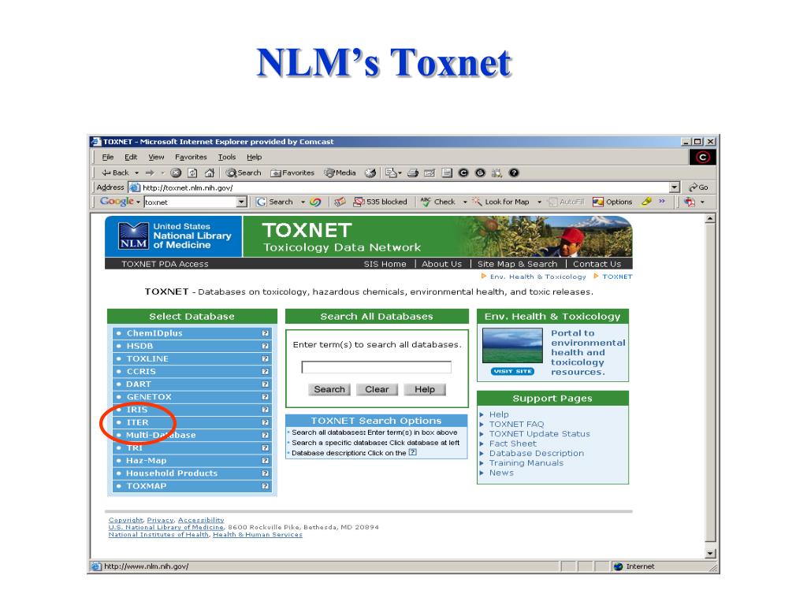Click the Google toolbar Search button

click(x=274, y=202)
